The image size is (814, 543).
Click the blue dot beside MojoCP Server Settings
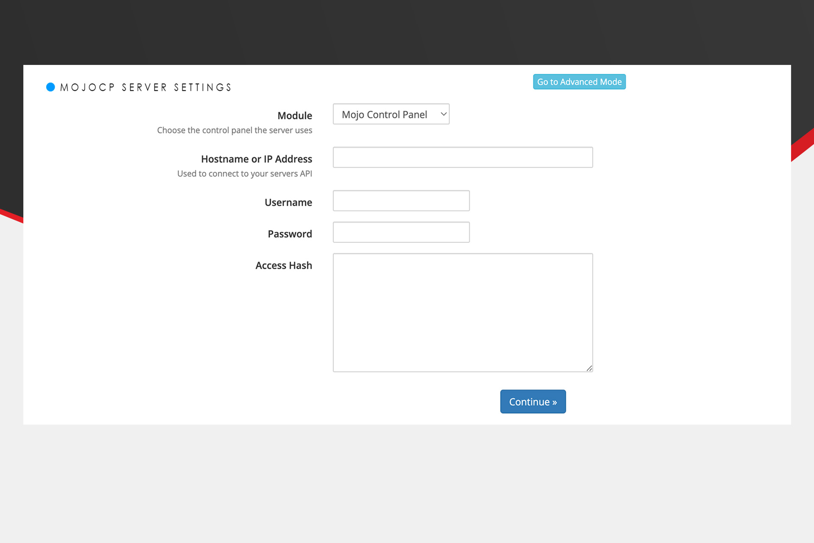coord(50,87)
